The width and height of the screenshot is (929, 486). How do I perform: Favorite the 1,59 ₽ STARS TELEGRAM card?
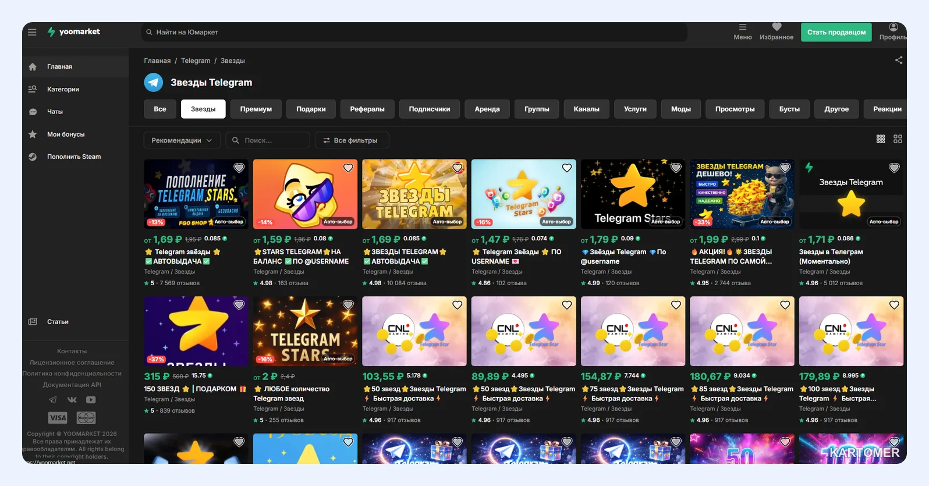pos(348,168)
